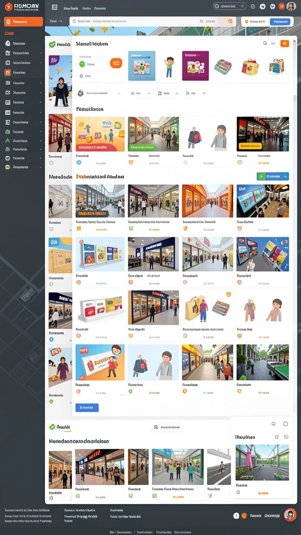Expand the second filter dropdown chevron
This screenshot has height=535, width=301.
[x=177, y=93]
